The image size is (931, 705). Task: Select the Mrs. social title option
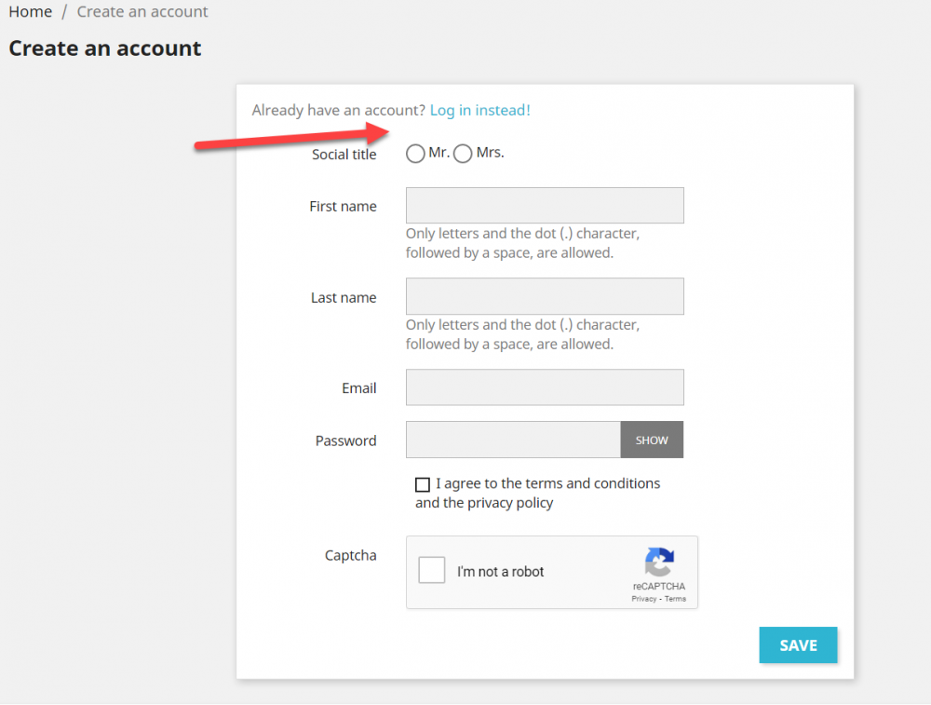coord(463,154)
